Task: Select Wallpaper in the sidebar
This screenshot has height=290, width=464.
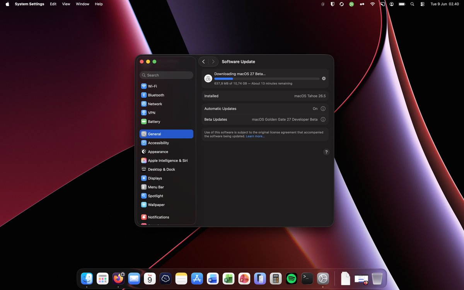Action: point(166,205)
